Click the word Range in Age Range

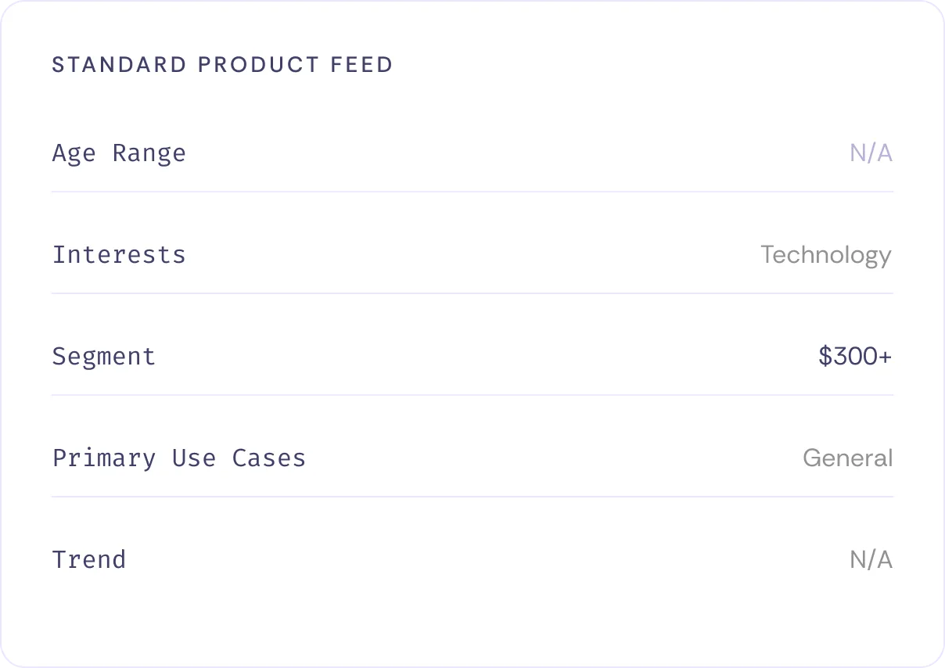coord(149,153)
